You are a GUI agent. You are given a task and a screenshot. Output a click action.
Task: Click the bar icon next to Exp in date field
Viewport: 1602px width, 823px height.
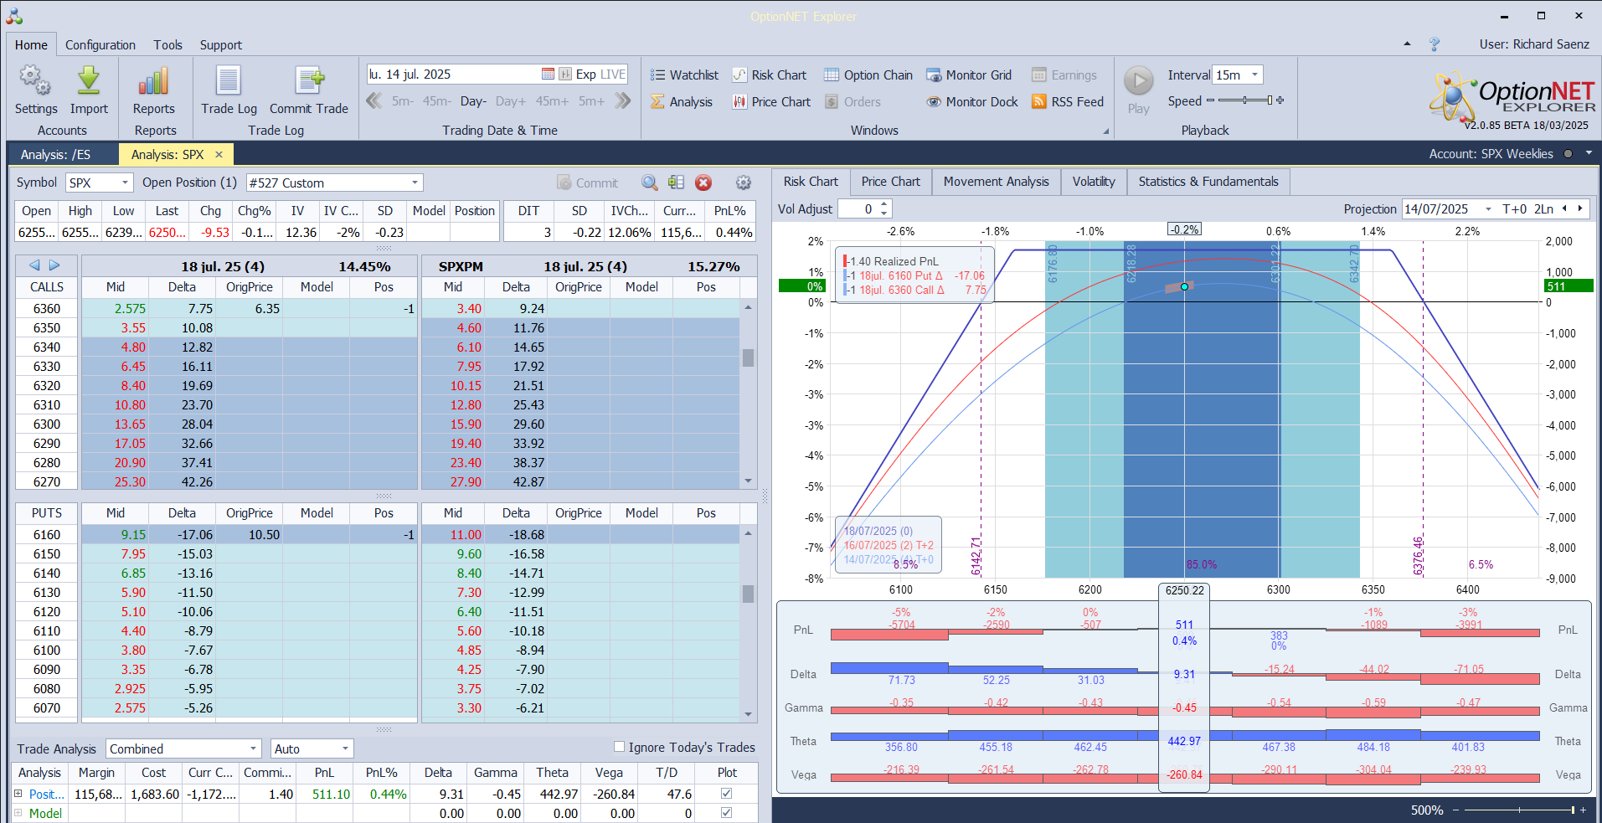pos(565,75)
